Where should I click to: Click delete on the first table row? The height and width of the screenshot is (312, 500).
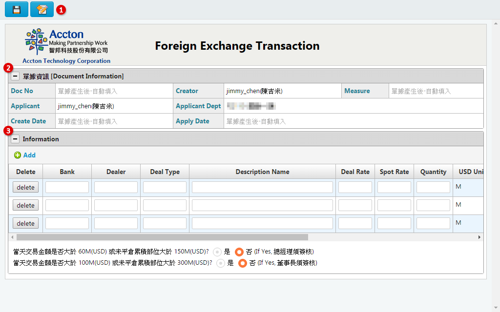(x=25, y=187)
